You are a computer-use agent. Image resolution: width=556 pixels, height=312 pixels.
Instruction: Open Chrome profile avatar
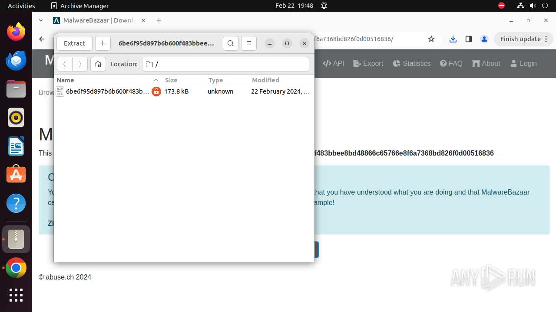pyautogui.click(x=484, y=39)
